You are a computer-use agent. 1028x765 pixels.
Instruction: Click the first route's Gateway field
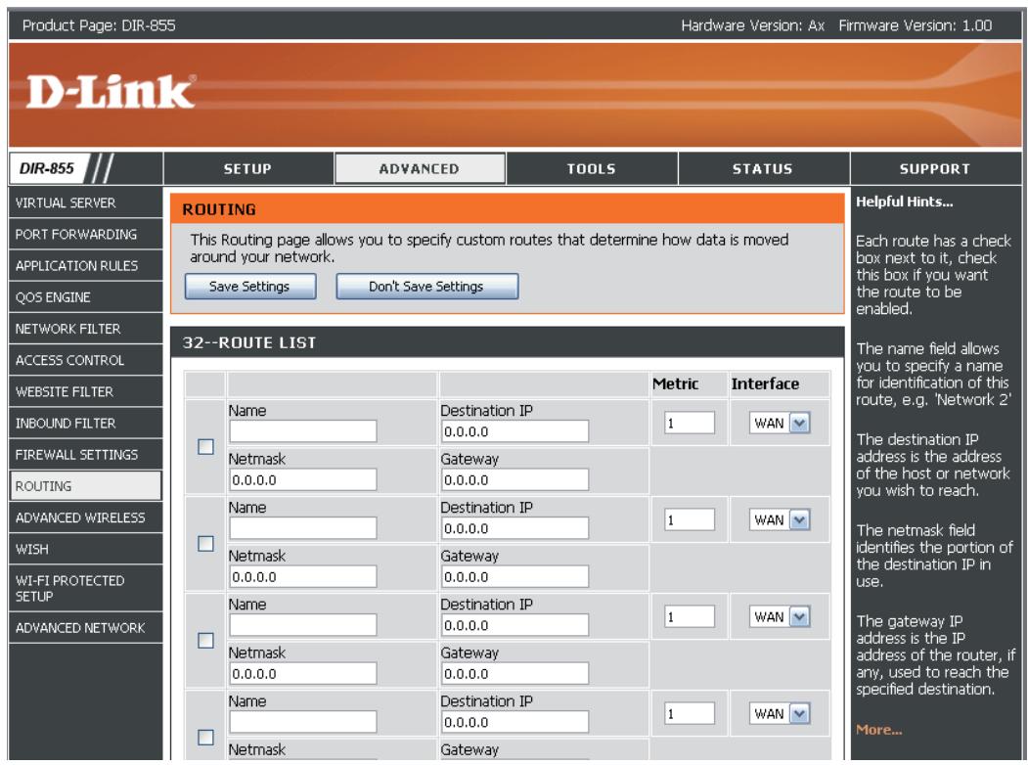514,480
